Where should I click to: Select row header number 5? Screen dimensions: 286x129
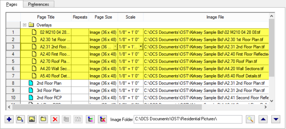click(x=13, y=61)
